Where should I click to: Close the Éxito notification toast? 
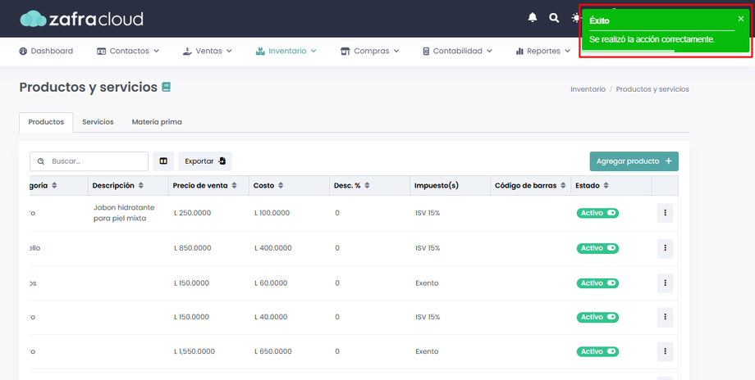741,19
